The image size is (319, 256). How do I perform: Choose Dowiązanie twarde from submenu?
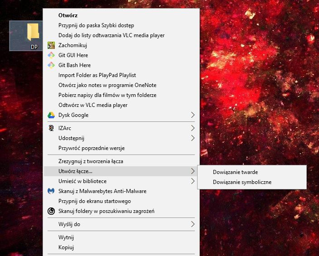click(x=235, y=172)
